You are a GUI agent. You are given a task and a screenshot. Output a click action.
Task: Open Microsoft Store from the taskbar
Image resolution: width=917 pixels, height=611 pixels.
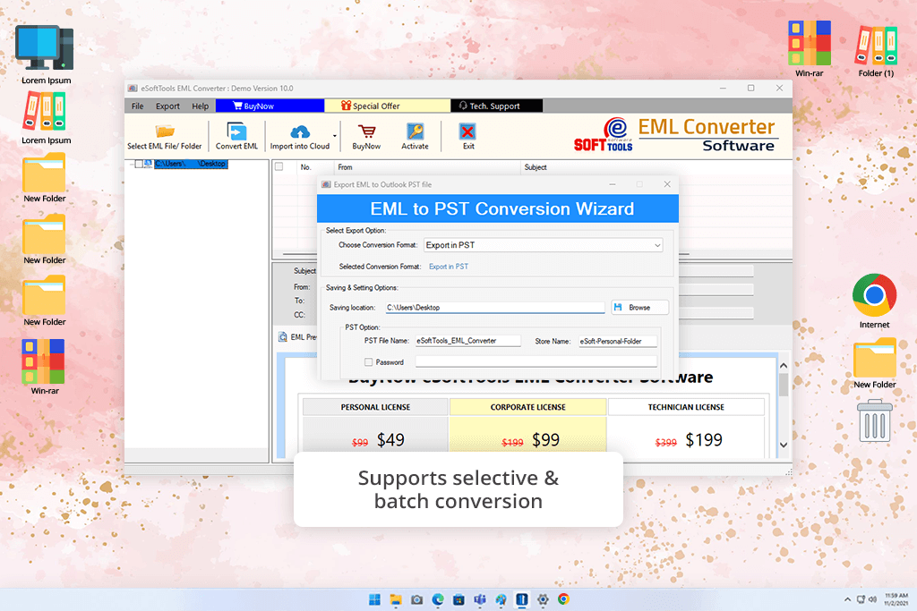tap(458, 599)
